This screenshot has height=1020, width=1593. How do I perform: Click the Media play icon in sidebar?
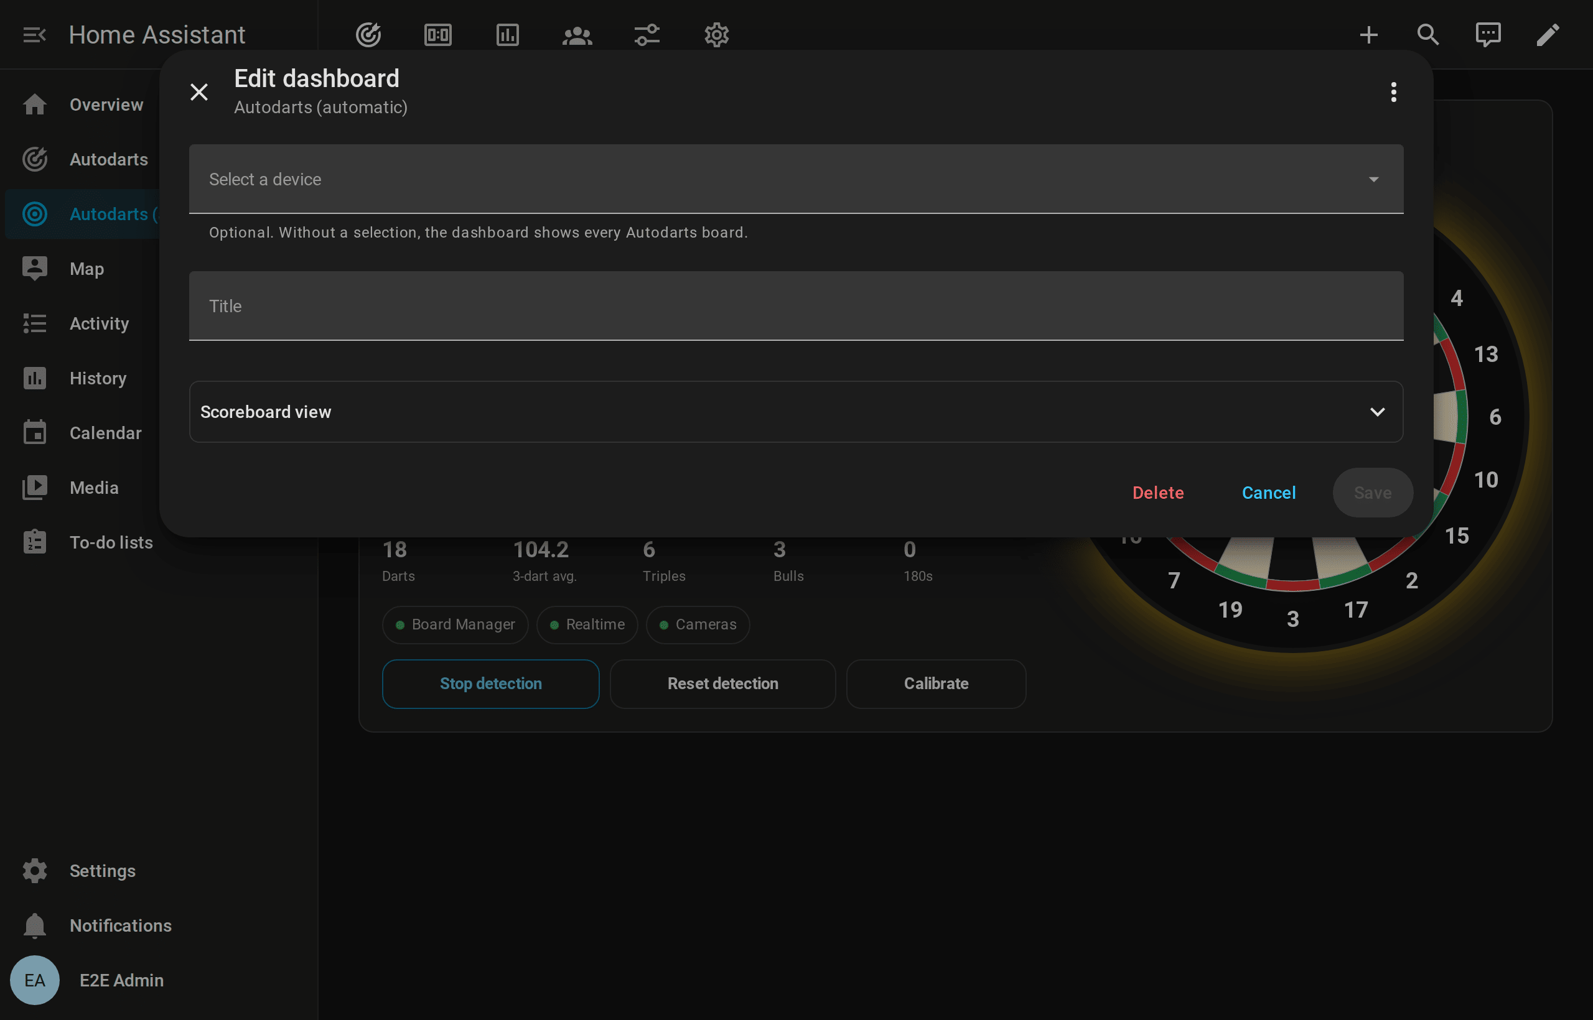click(34, 488)
